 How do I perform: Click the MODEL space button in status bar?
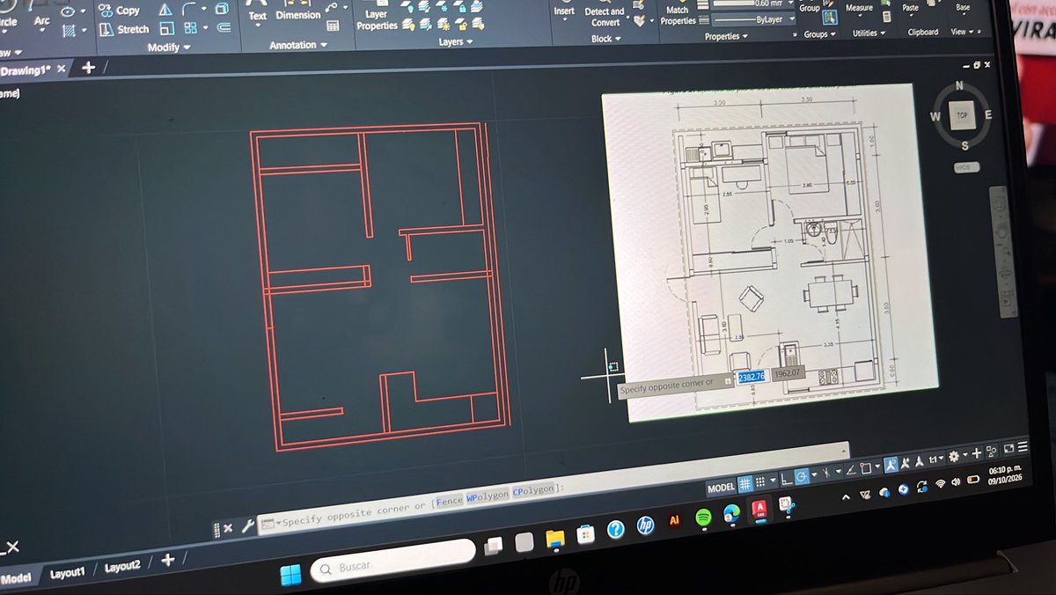(722, 487)
